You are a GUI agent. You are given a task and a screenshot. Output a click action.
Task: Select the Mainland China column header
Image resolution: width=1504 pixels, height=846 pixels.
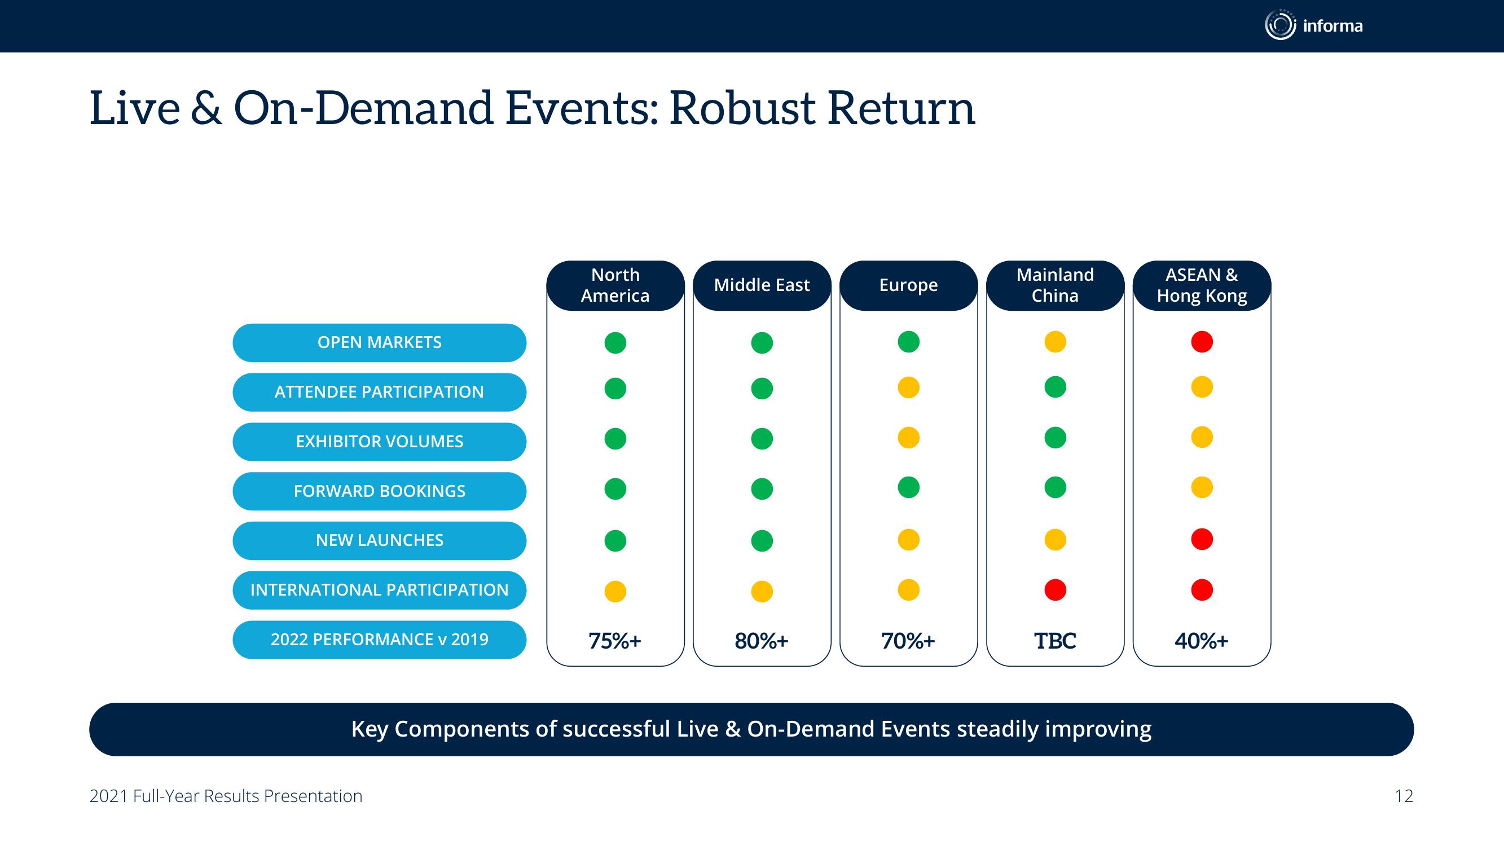[1055, 285]
